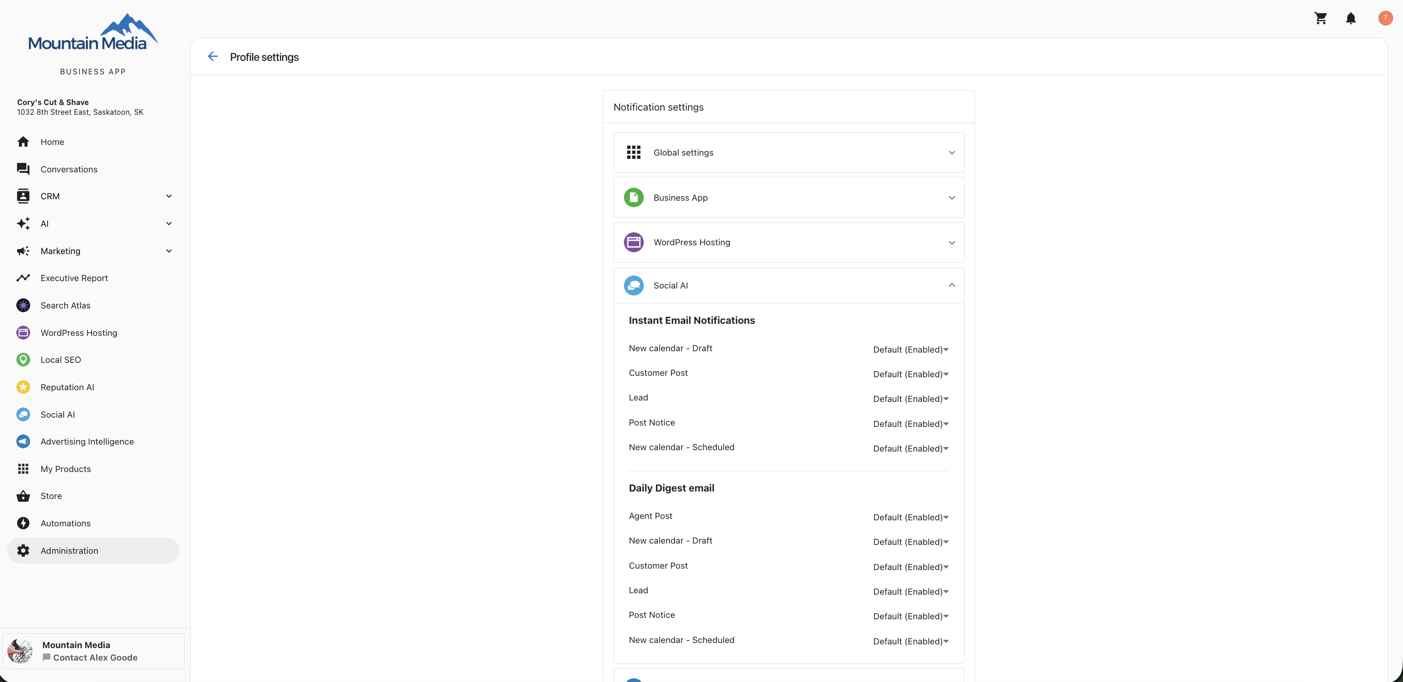The height and width of the screenshot is (682, 1403).
Task: Click the WordPress Hosting sidebar icon
Action: [23, 333]
